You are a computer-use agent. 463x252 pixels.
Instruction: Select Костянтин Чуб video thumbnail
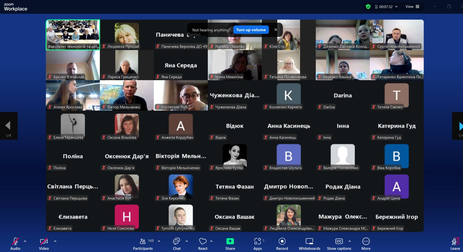(x=181, y=95)
